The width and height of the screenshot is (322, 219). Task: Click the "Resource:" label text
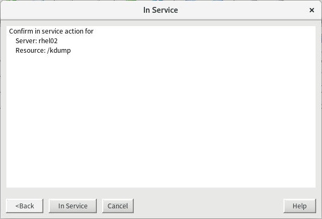(30, 51)
